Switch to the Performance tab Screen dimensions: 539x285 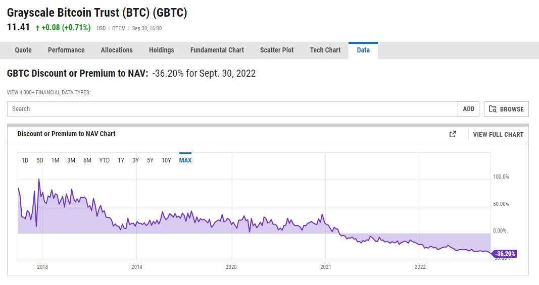tap(66, 50)
